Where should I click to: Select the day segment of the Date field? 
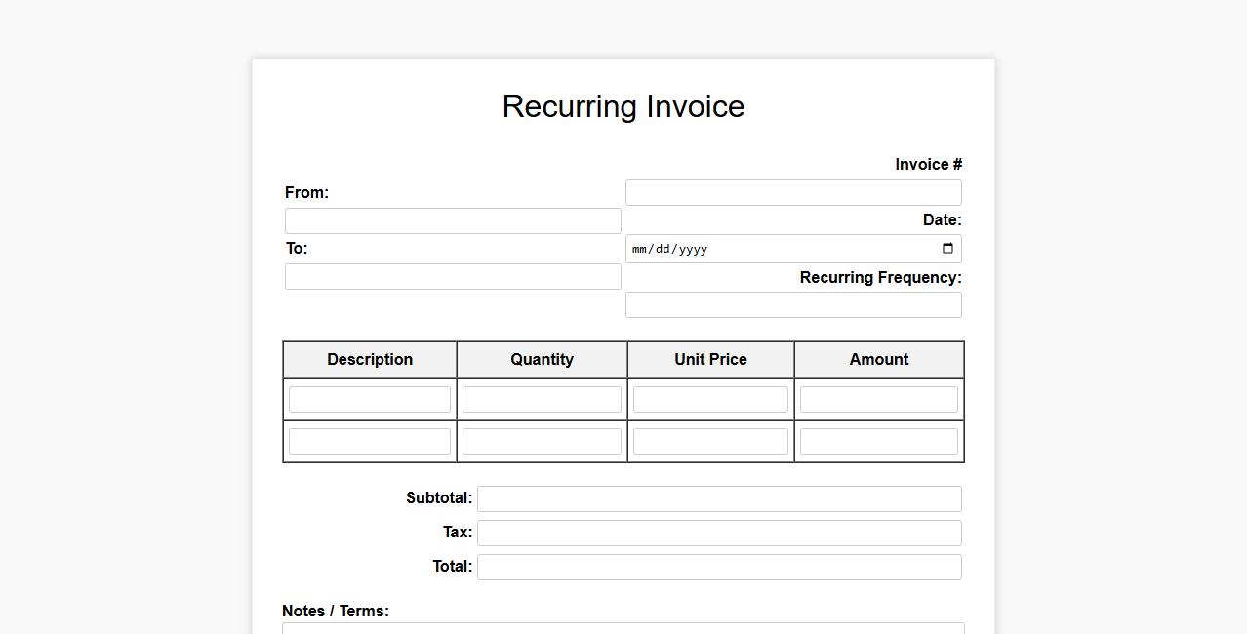(x=664, y=249)
